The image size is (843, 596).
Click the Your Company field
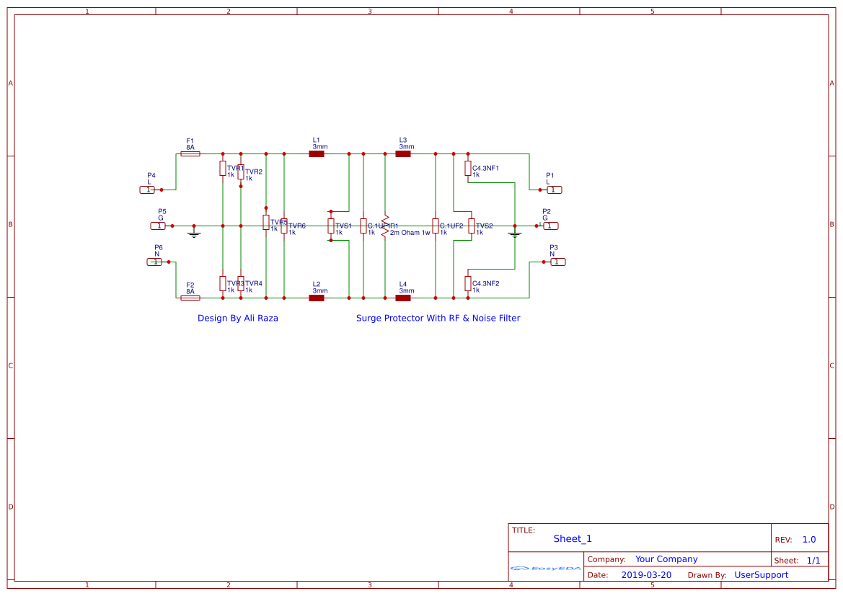pyautogui.click(x=666, y=559)
